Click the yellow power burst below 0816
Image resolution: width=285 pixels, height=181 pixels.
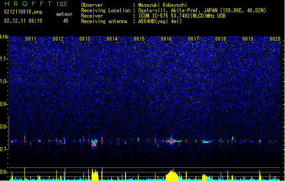pyautogui.click(x=172, y=176)
